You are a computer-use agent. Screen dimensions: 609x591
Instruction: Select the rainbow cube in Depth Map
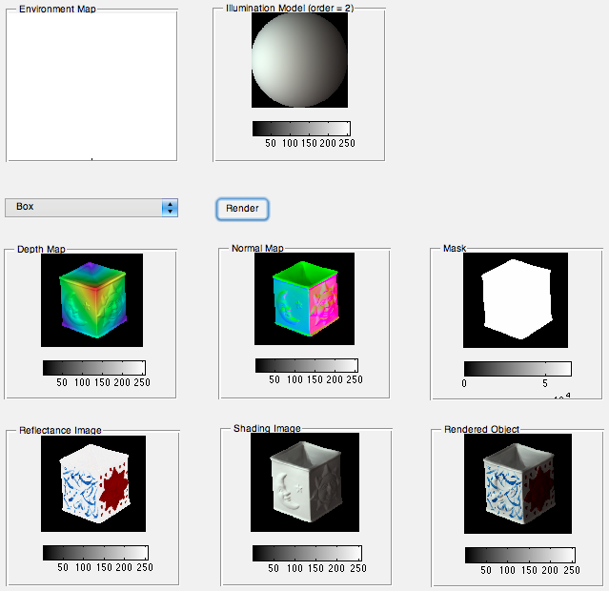91,298
